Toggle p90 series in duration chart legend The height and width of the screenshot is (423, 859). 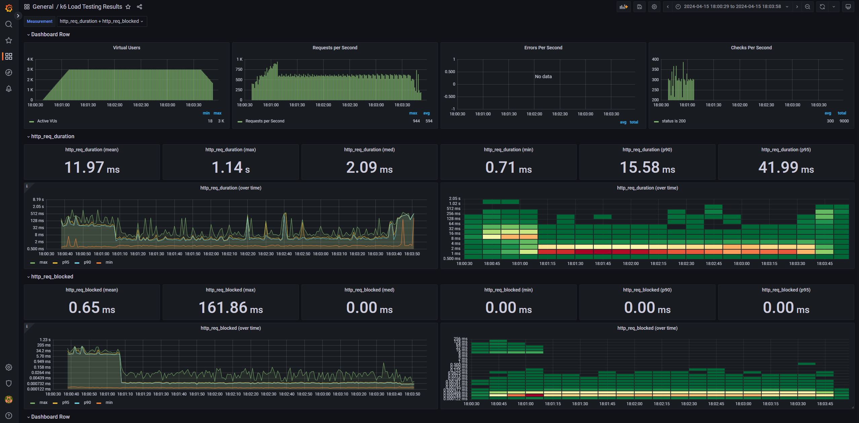point(87,262)
